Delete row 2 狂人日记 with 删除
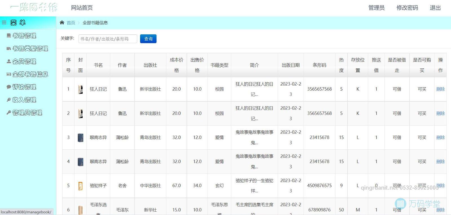451x215 pixels. coord(440,113)
